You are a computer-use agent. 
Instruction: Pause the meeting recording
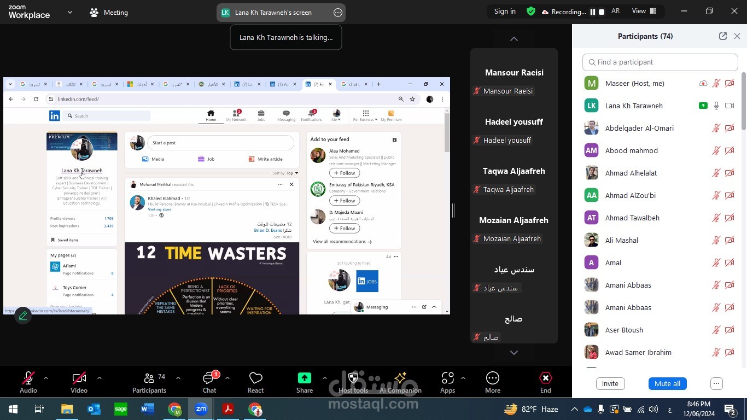[592, 12]
